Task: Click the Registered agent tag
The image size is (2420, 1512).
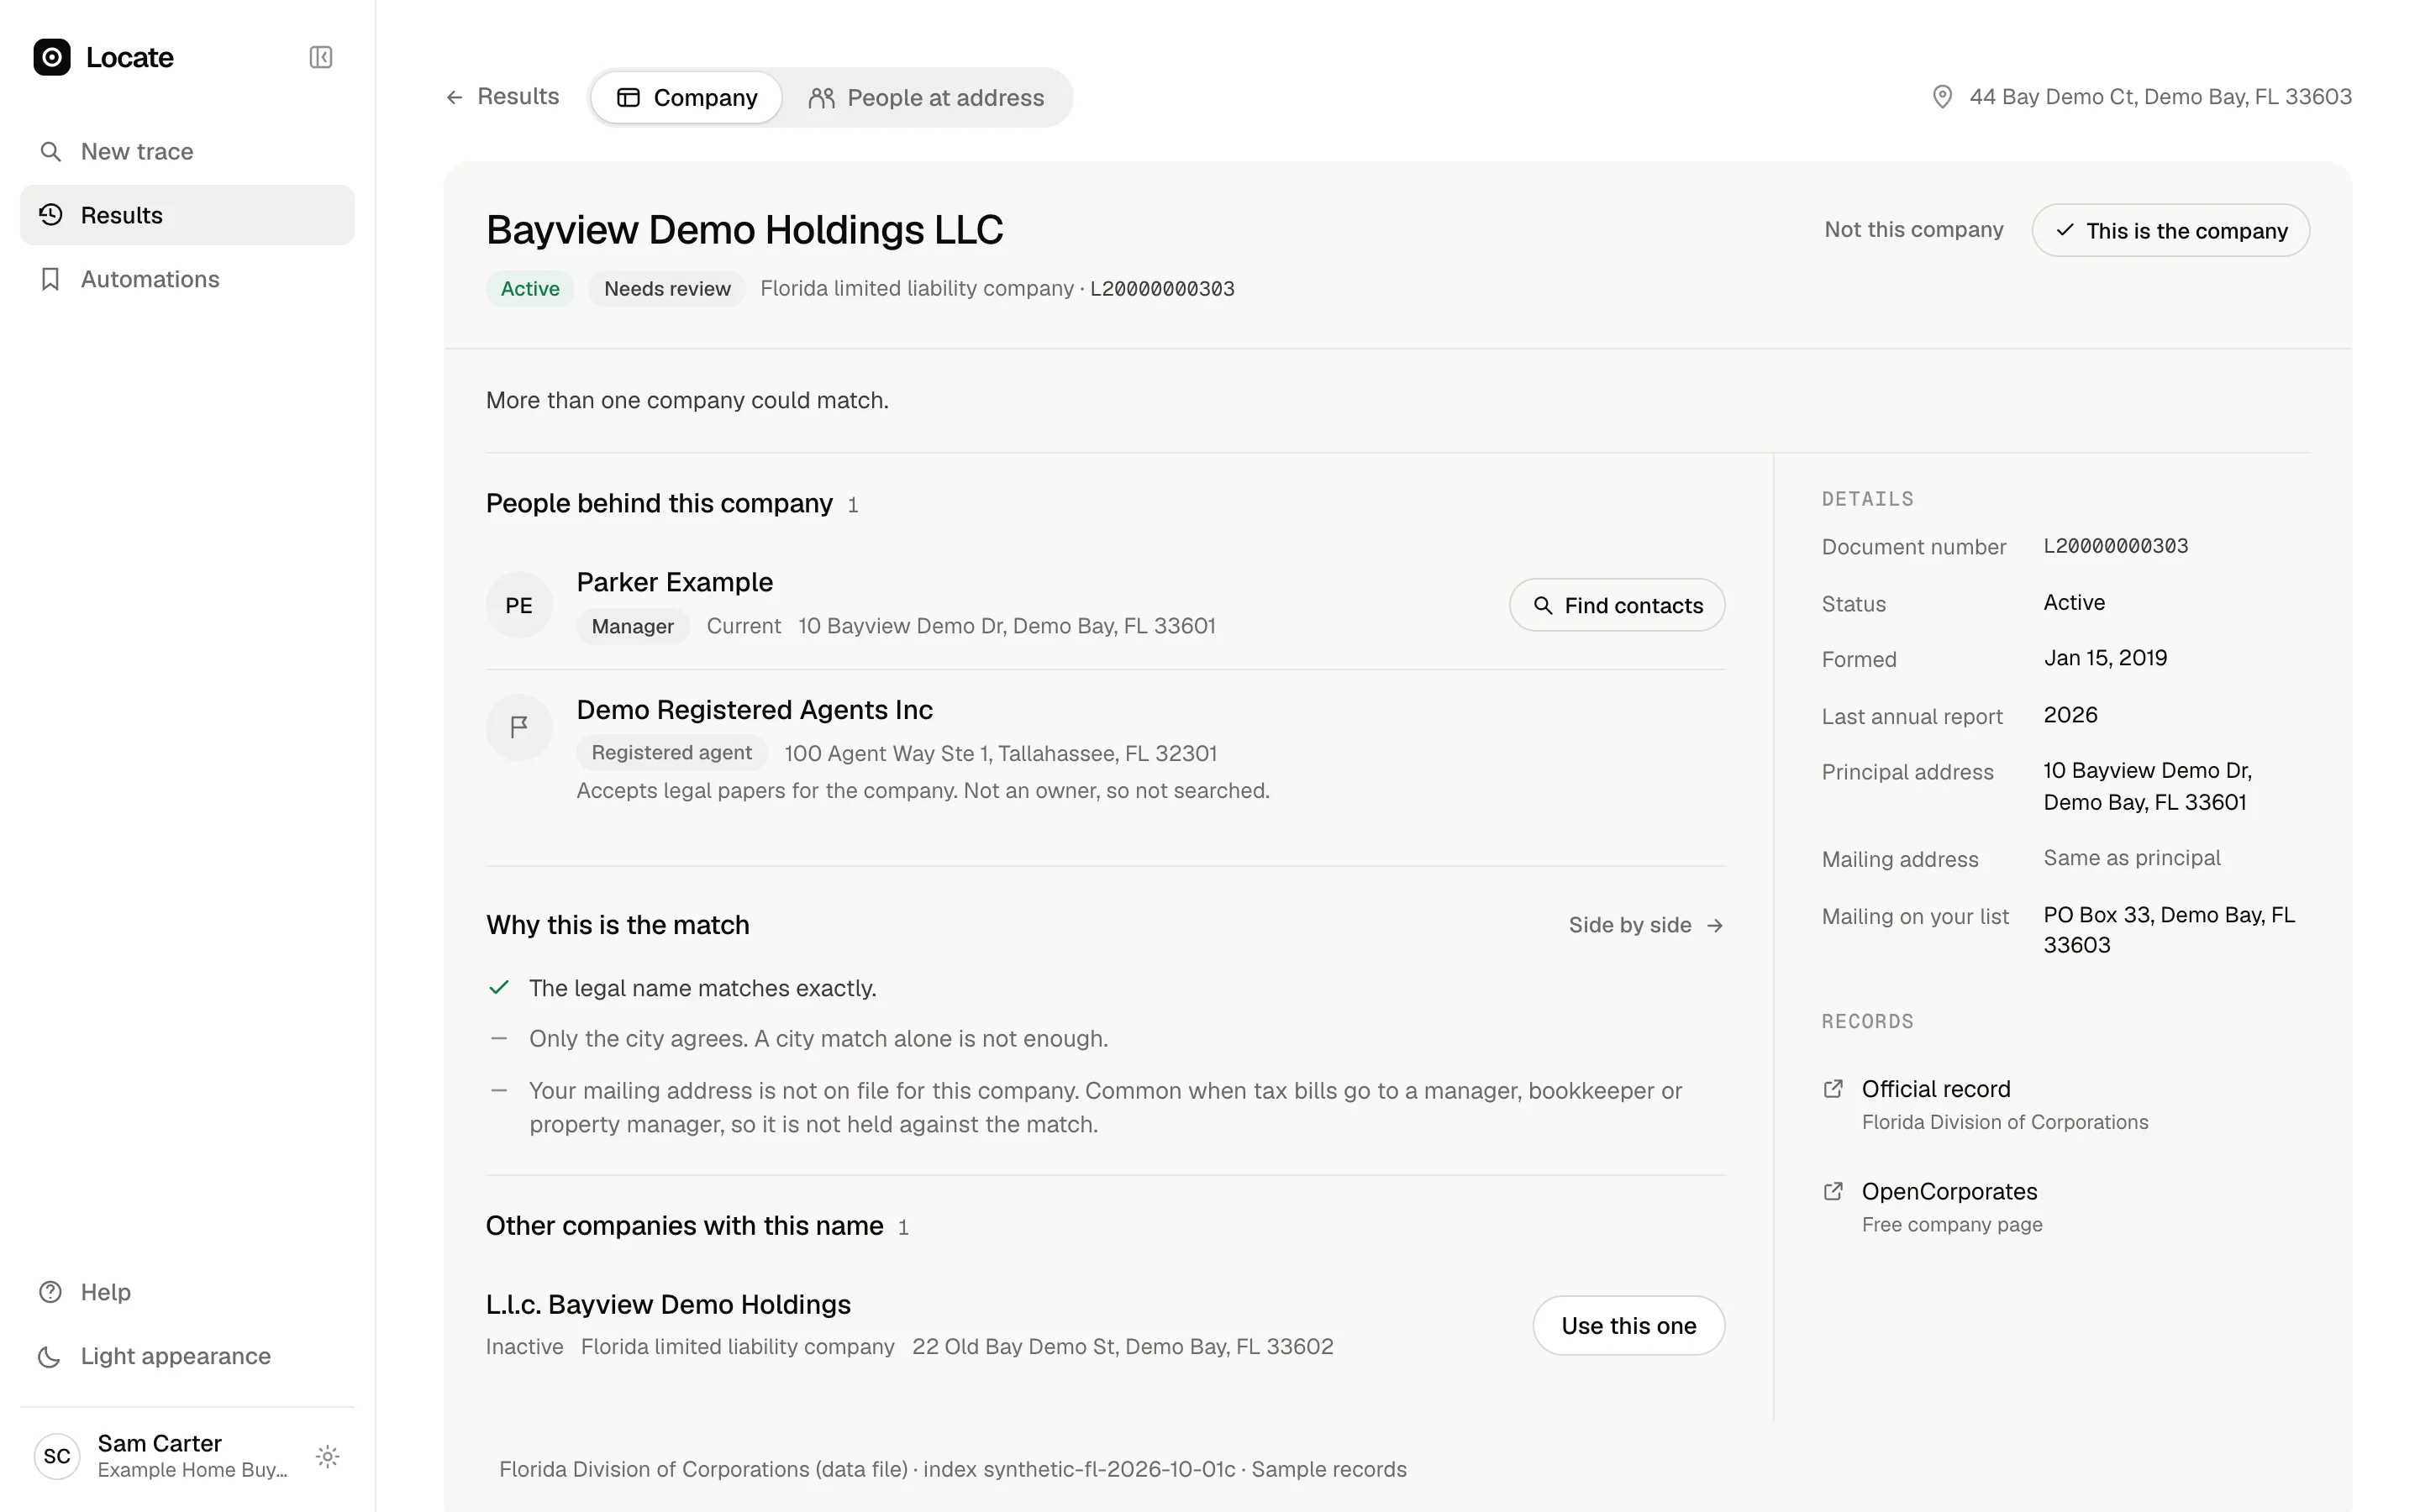Action: (x=671, y=753)
